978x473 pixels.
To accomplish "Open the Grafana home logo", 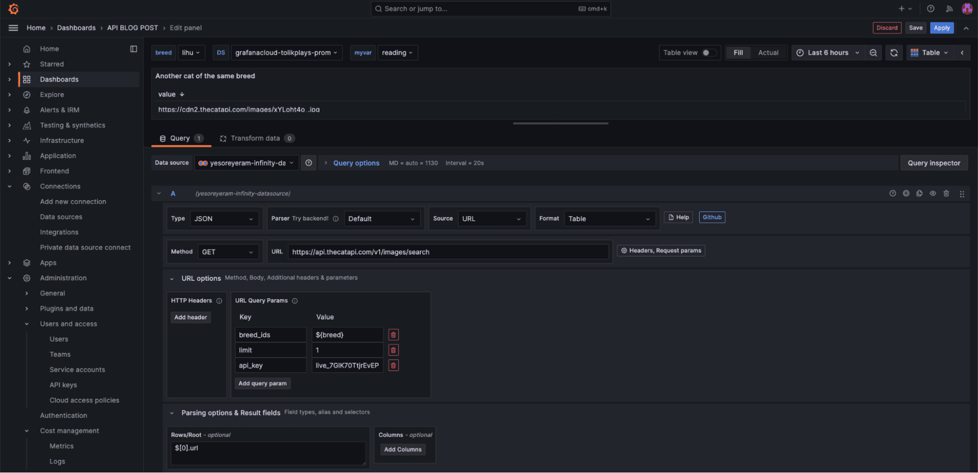I will pyautogui.click(x=13, y=8).
